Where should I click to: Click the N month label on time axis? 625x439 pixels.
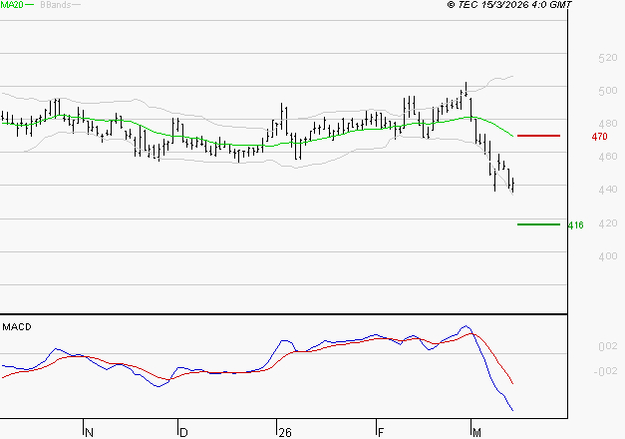click(90, 433)
